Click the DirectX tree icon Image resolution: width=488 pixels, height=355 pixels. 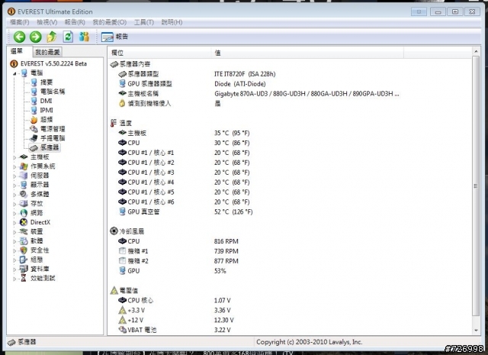point(24,222)
